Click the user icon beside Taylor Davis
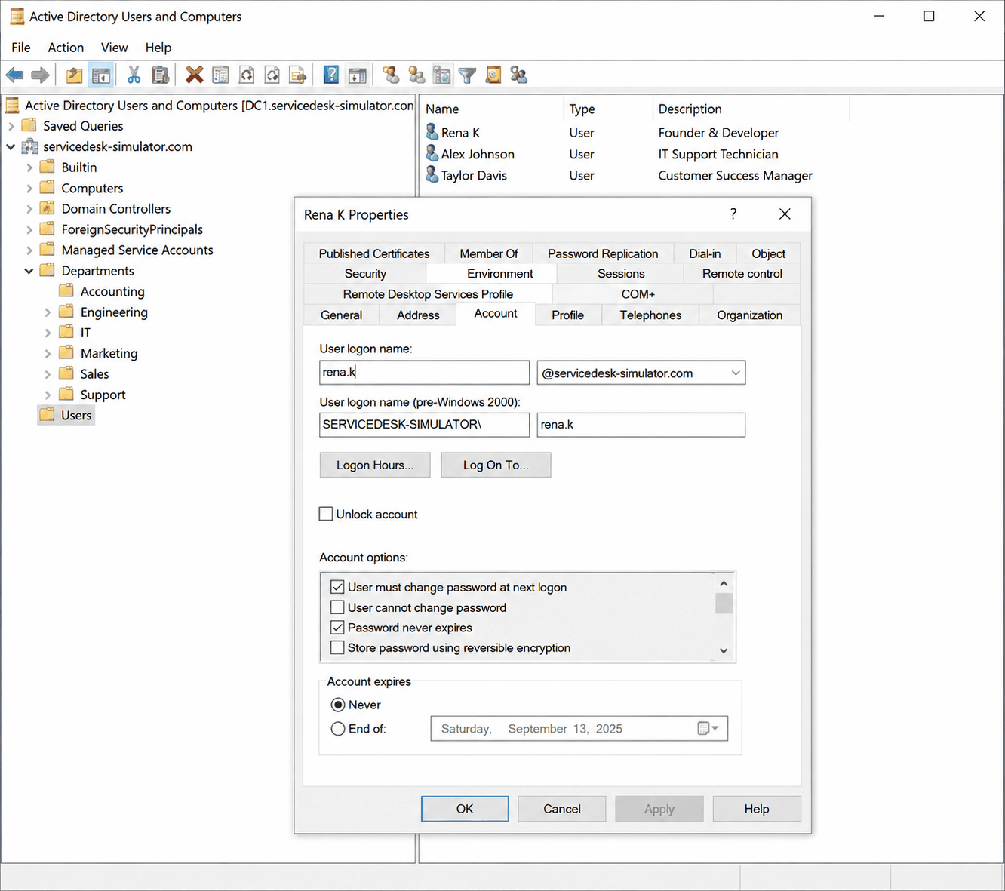 point(432,174)
